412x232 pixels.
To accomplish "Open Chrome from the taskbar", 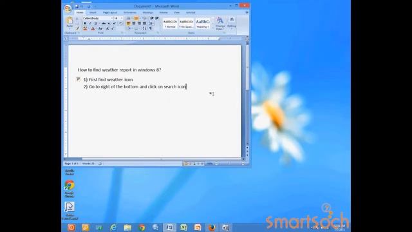I will (x=142, y=227).
